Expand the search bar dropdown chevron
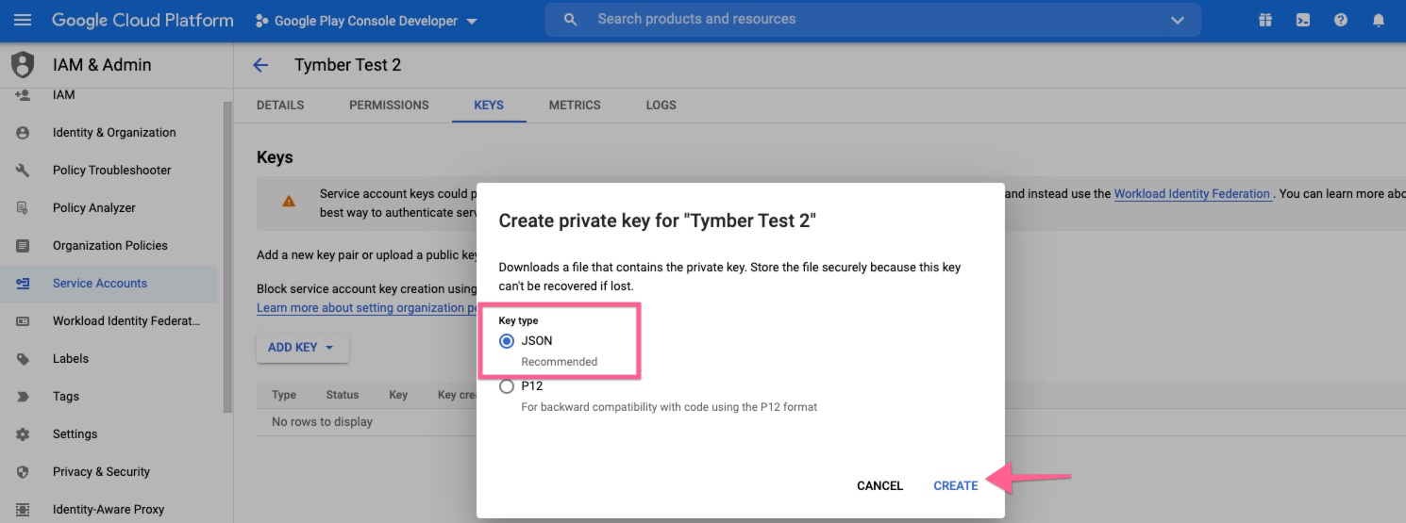Image resolution: width=1406 pixels, height=523 pixels. [1177, 20]
